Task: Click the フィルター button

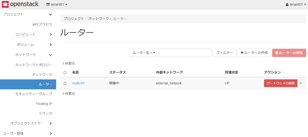Action: 224,53
